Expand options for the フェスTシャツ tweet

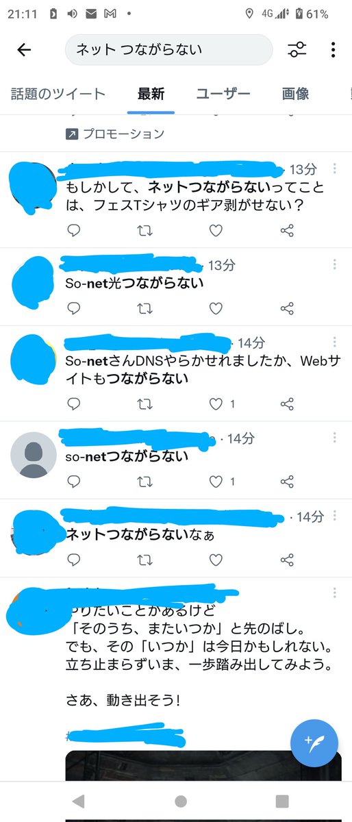coord(334,169)
